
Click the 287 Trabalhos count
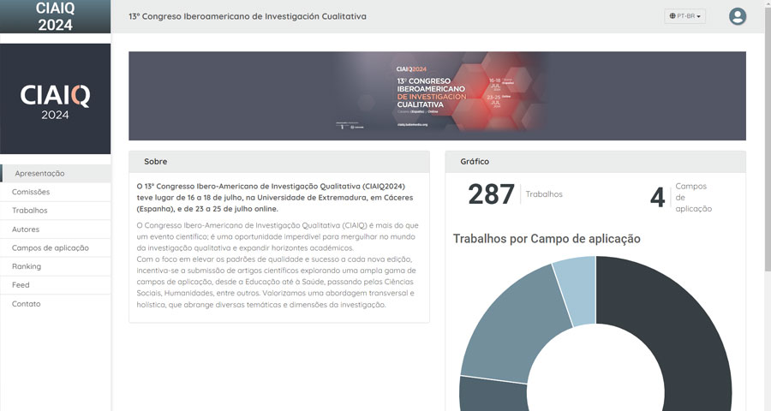pyautogui.click(x=515, y=194)
